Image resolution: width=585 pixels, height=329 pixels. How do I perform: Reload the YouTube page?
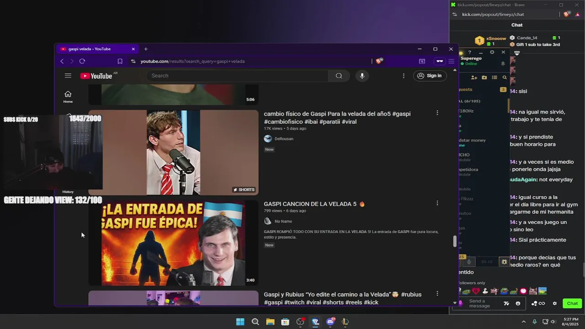pyautogui.click(x=82, y=61)
